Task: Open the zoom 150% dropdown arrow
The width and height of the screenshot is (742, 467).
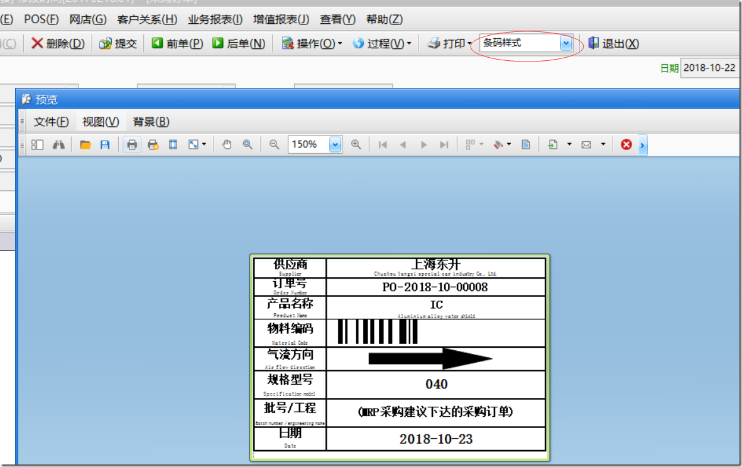Action: [x=335, y=144]
